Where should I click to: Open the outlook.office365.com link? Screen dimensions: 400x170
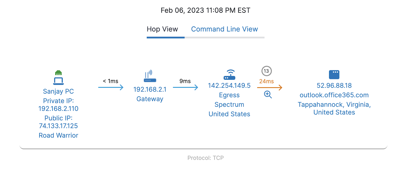pos(334,95)
